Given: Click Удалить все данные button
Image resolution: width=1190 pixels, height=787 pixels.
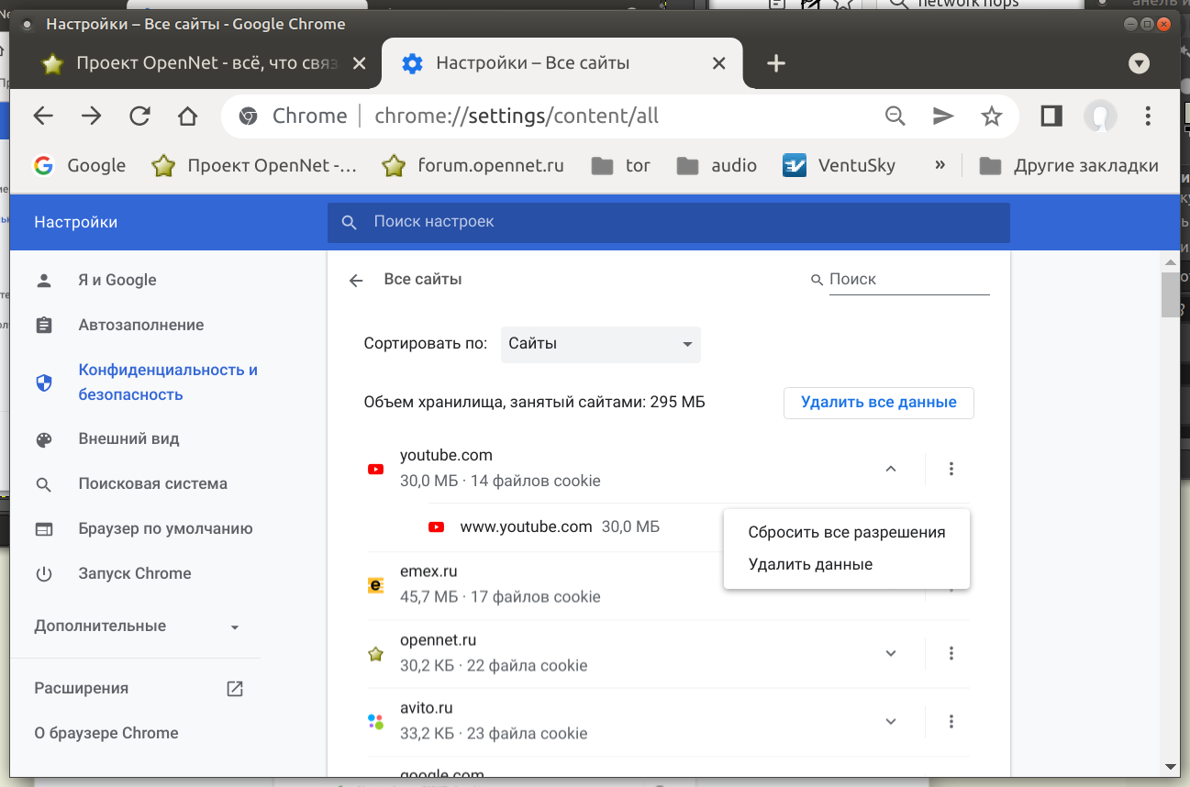Looking at the screenshot, I should (878, 403).
